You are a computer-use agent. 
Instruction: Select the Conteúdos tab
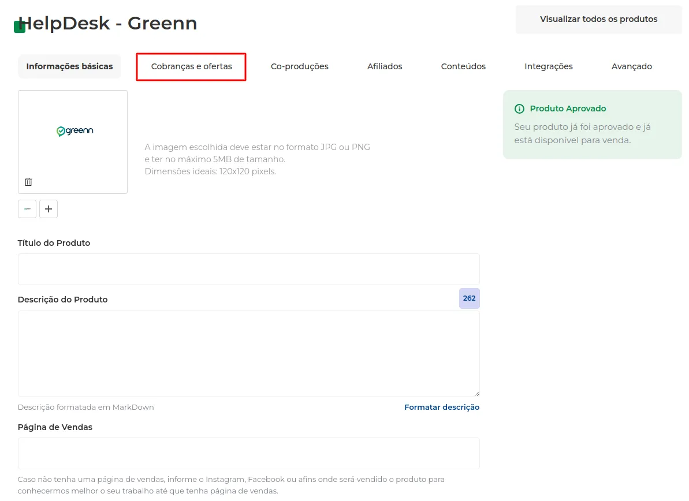(x=463, y=66)
